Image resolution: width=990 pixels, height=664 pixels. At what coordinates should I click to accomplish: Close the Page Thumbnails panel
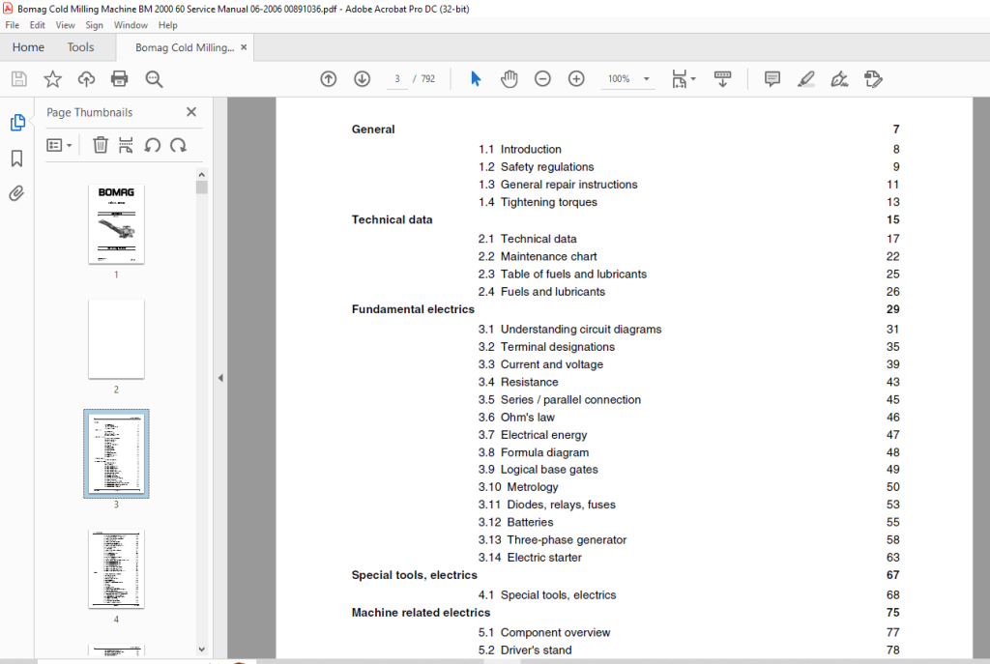tap(191, 112)
